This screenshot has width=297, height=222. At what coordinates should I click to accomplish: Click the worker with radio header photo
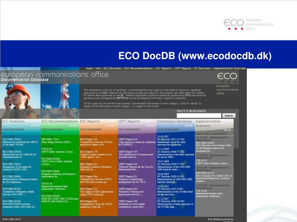(x=20, y=101)
